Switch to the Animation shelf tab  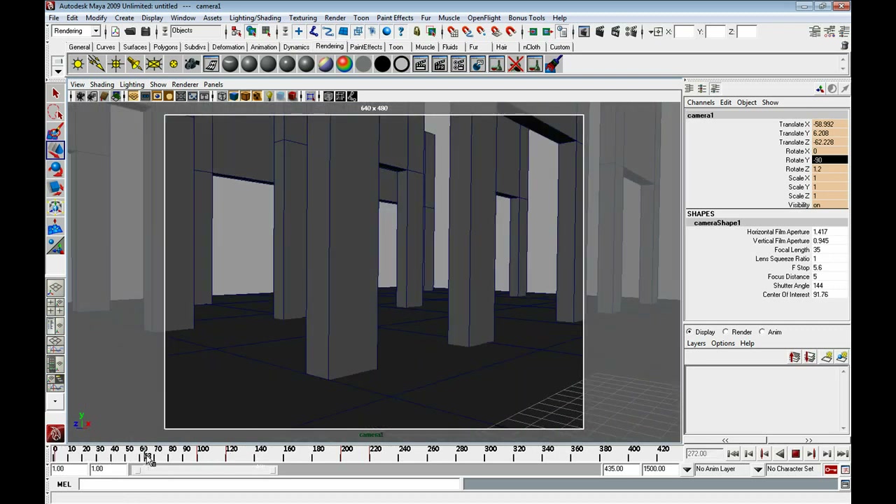tap(264, 47)
